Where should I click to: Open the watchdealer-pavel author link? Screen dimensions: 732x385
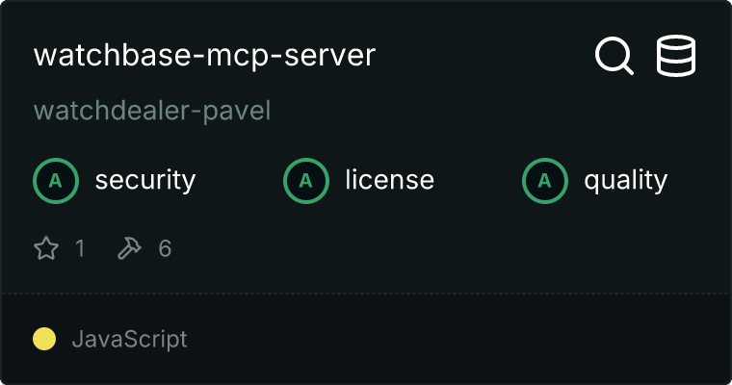point(152,111)
